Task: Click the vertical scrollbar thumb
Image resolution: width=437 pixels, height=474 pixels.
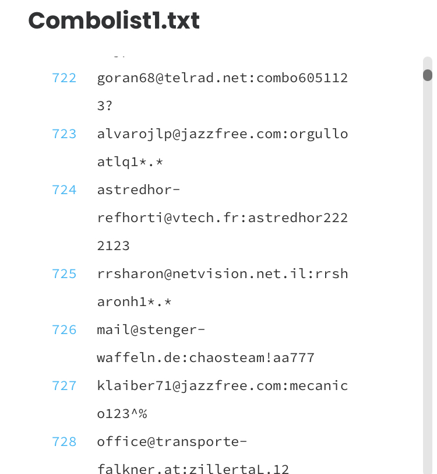Action: [x=428, y=75]
